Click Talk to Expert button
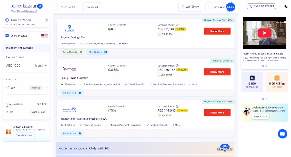Viewport: 291px width, 157px height. coord(262,6)
